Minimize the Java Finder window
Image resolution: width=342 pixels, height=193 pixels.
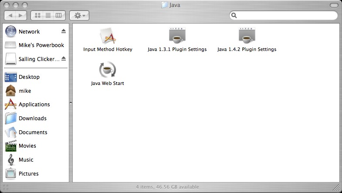click(x=16, y=5)
